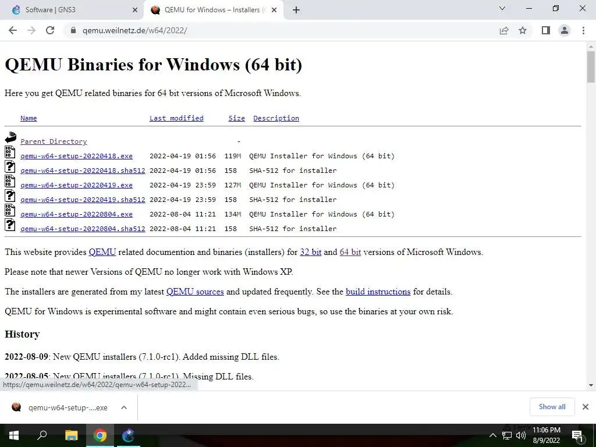Close the Software | GNS3 tab
Image resolution: width=596 pixels, height=447 pixels.
[x=135, y=10]
